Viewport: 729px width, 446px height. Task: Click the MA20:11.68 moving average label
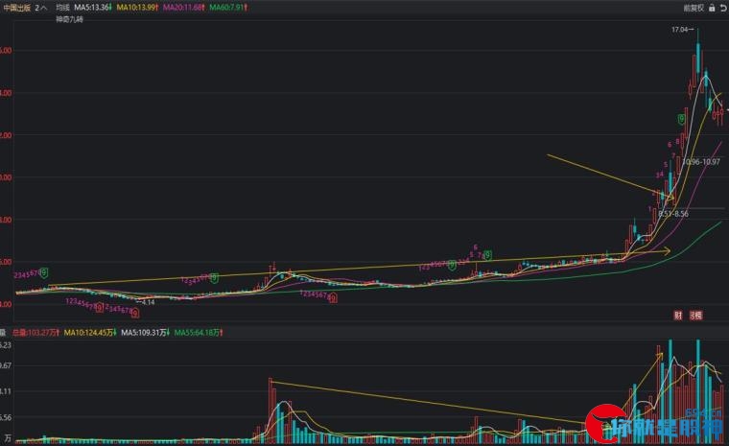[183, 8]
